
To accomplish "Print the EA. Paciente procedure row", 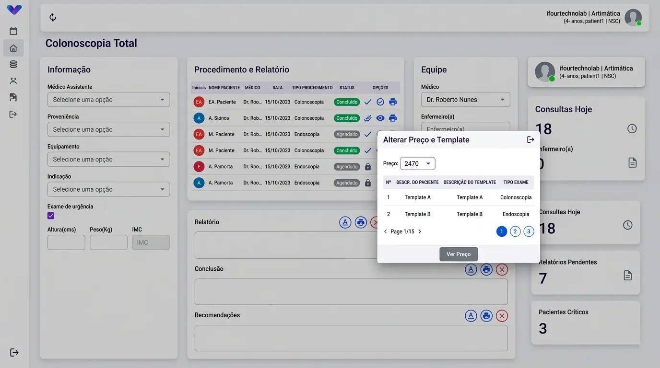I will (x=393, y=102).
